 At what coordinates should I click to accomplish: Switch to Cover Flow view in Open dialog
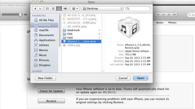click(65, 8)
